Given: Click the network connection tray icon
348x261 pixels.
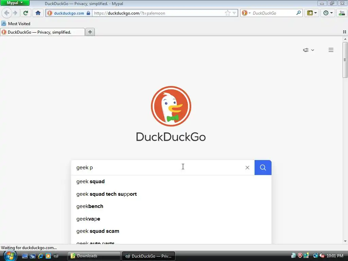Looking at the screenshot, I should click(x=315, y=256).
